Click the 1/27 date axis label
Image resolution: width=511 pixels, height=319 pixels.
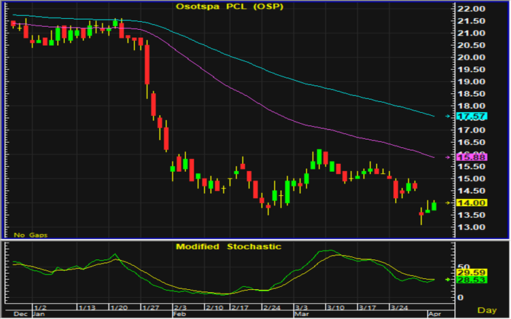(x=151, y=307)
